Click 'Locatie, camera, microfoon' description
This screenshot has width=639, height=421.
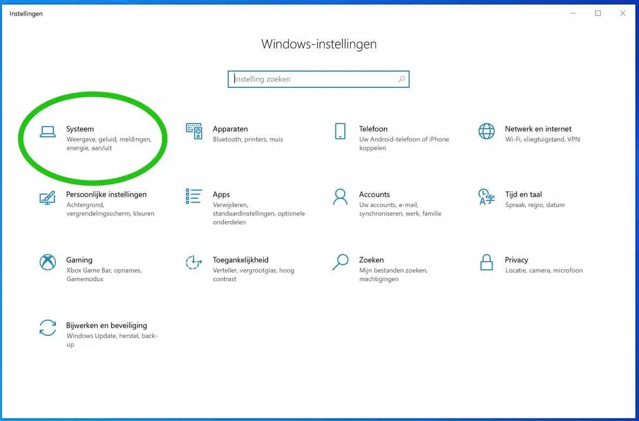(544, 270)
